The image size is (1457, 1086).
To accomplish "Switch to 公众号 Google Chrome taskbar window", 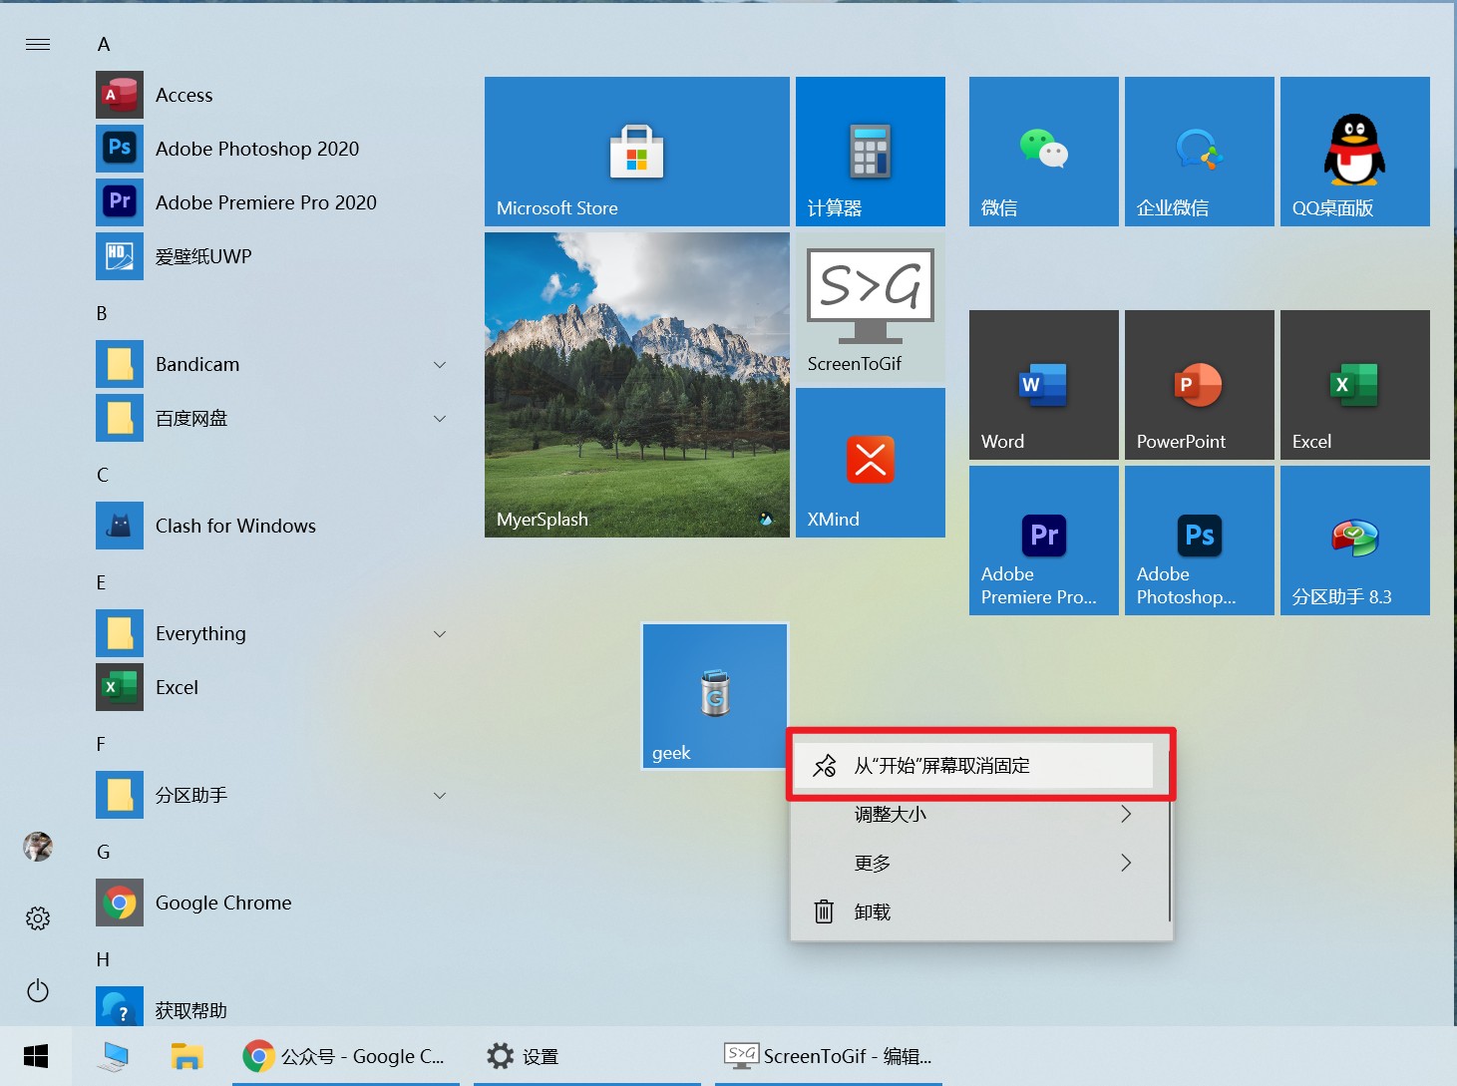I will (346, 1056).
